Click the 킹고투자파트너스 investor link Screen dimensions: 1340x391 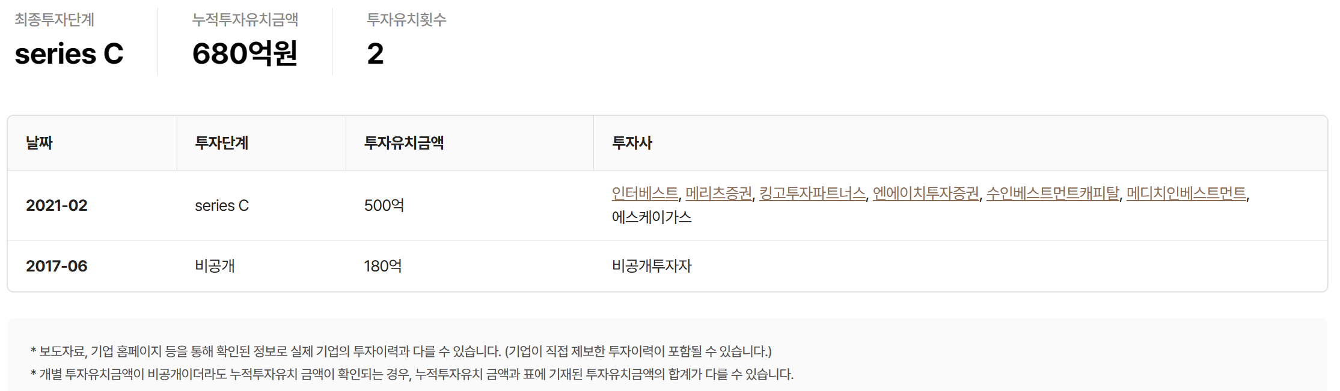coord(812,193)
